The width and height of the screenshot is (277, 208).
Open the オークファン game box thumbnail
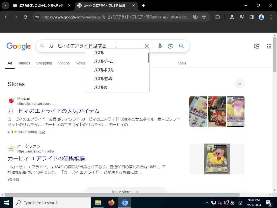click(x=217, y=159)
